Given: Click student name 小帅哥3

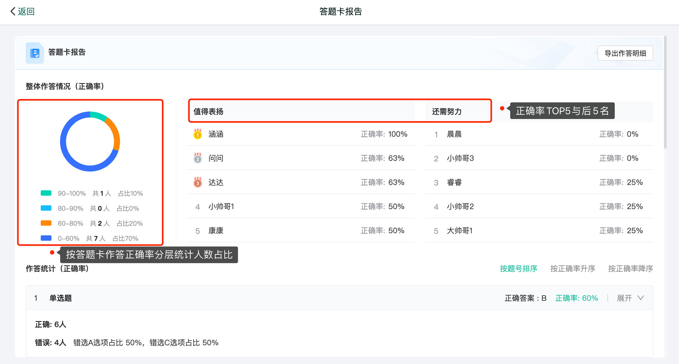Looking at the screenshot, I should coord(460,158).
